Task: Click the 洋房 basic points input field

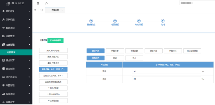Action: pos(167,79)
